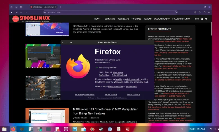Viewport: 219px width, 132px height.
Task: Reload the 9to5linux.com page
Action: pos(26,12)
